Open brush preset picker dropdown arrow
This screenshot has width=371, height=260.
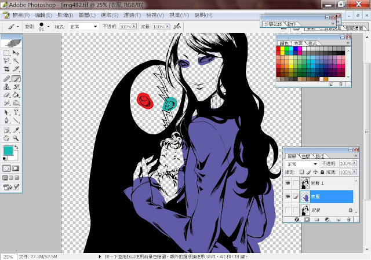pyautogui.click(x=48, y=27)
